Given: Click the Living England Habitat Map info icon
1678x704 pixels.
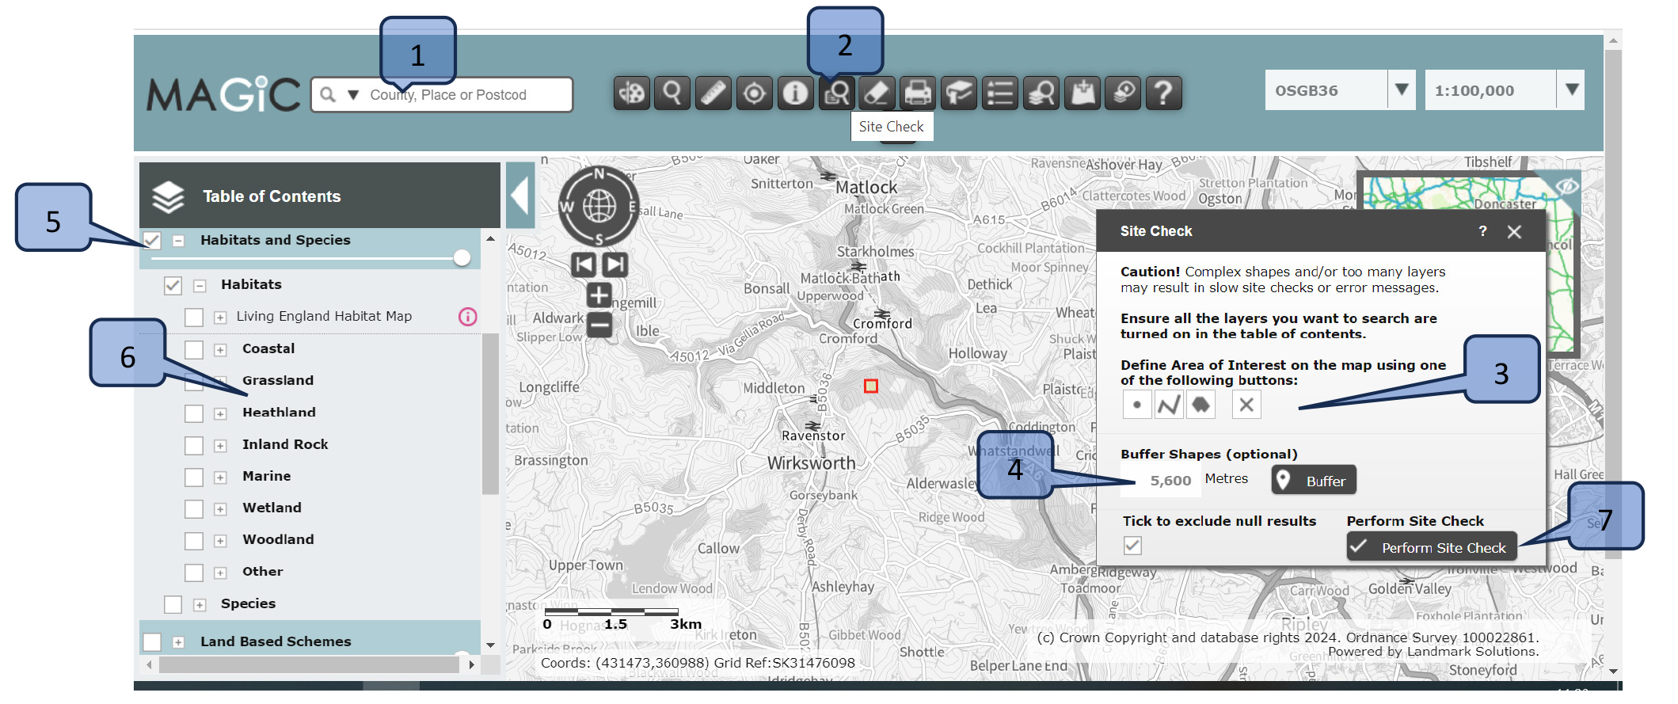Looking at the screenshot, I should [x=468, y=317].
